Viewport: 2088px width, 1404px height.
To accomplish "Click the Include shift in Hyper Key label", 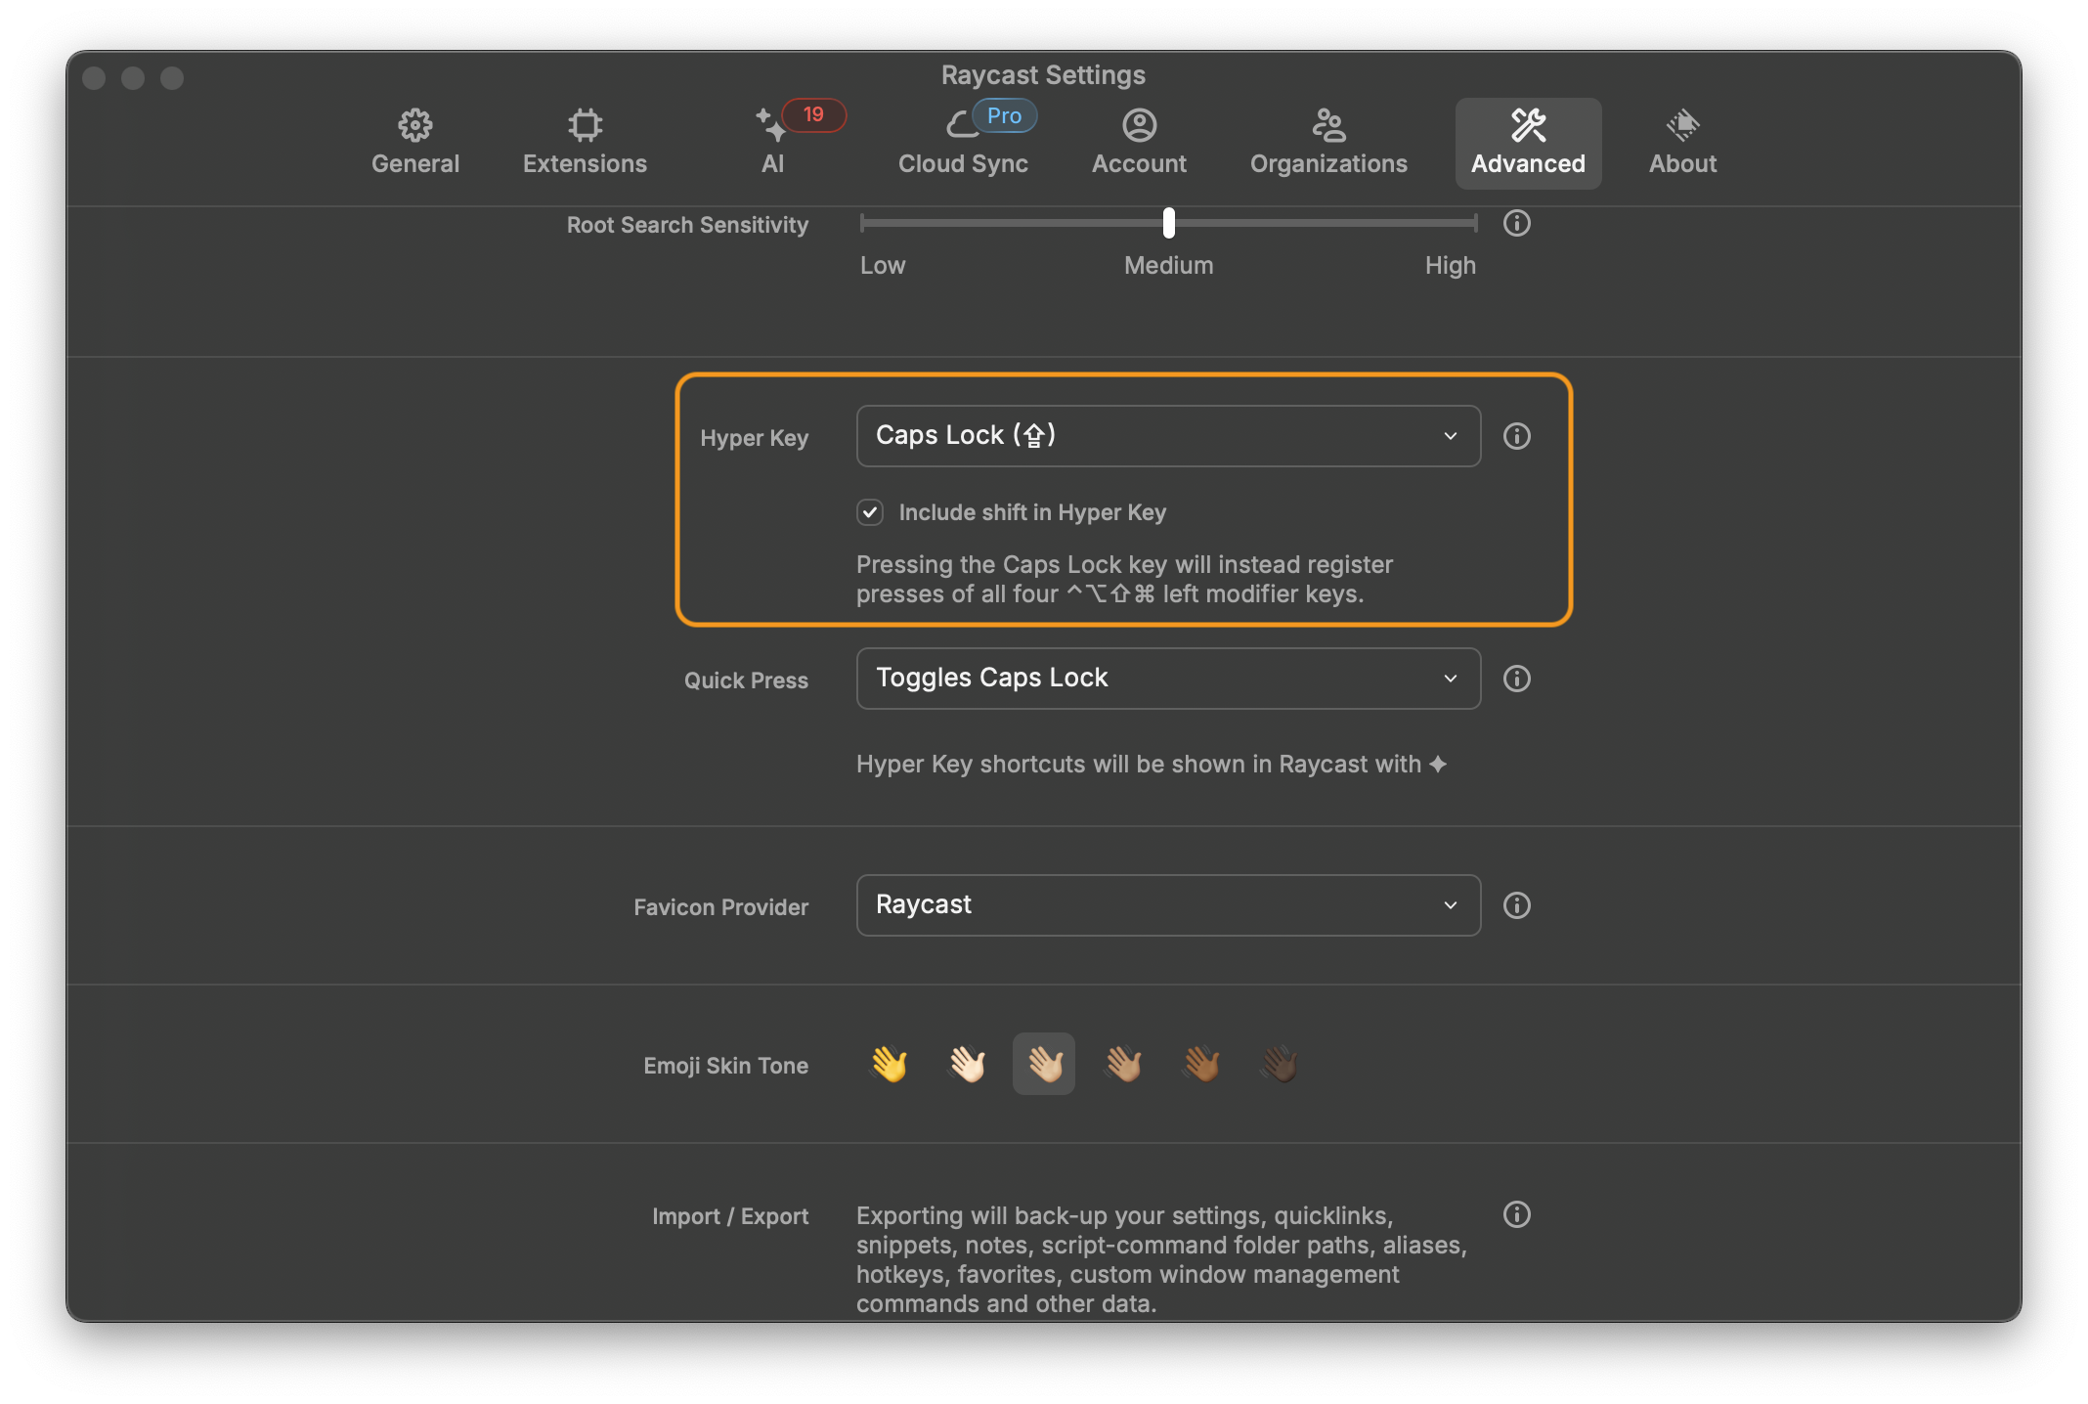I will pyautogui.click(x=1032, y=512).
